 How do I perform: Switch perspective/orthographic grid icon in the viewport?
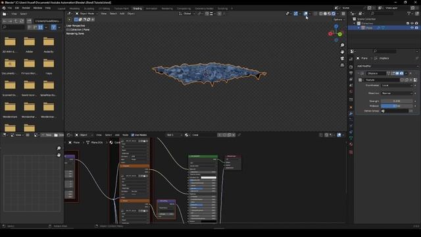(342, 65)
